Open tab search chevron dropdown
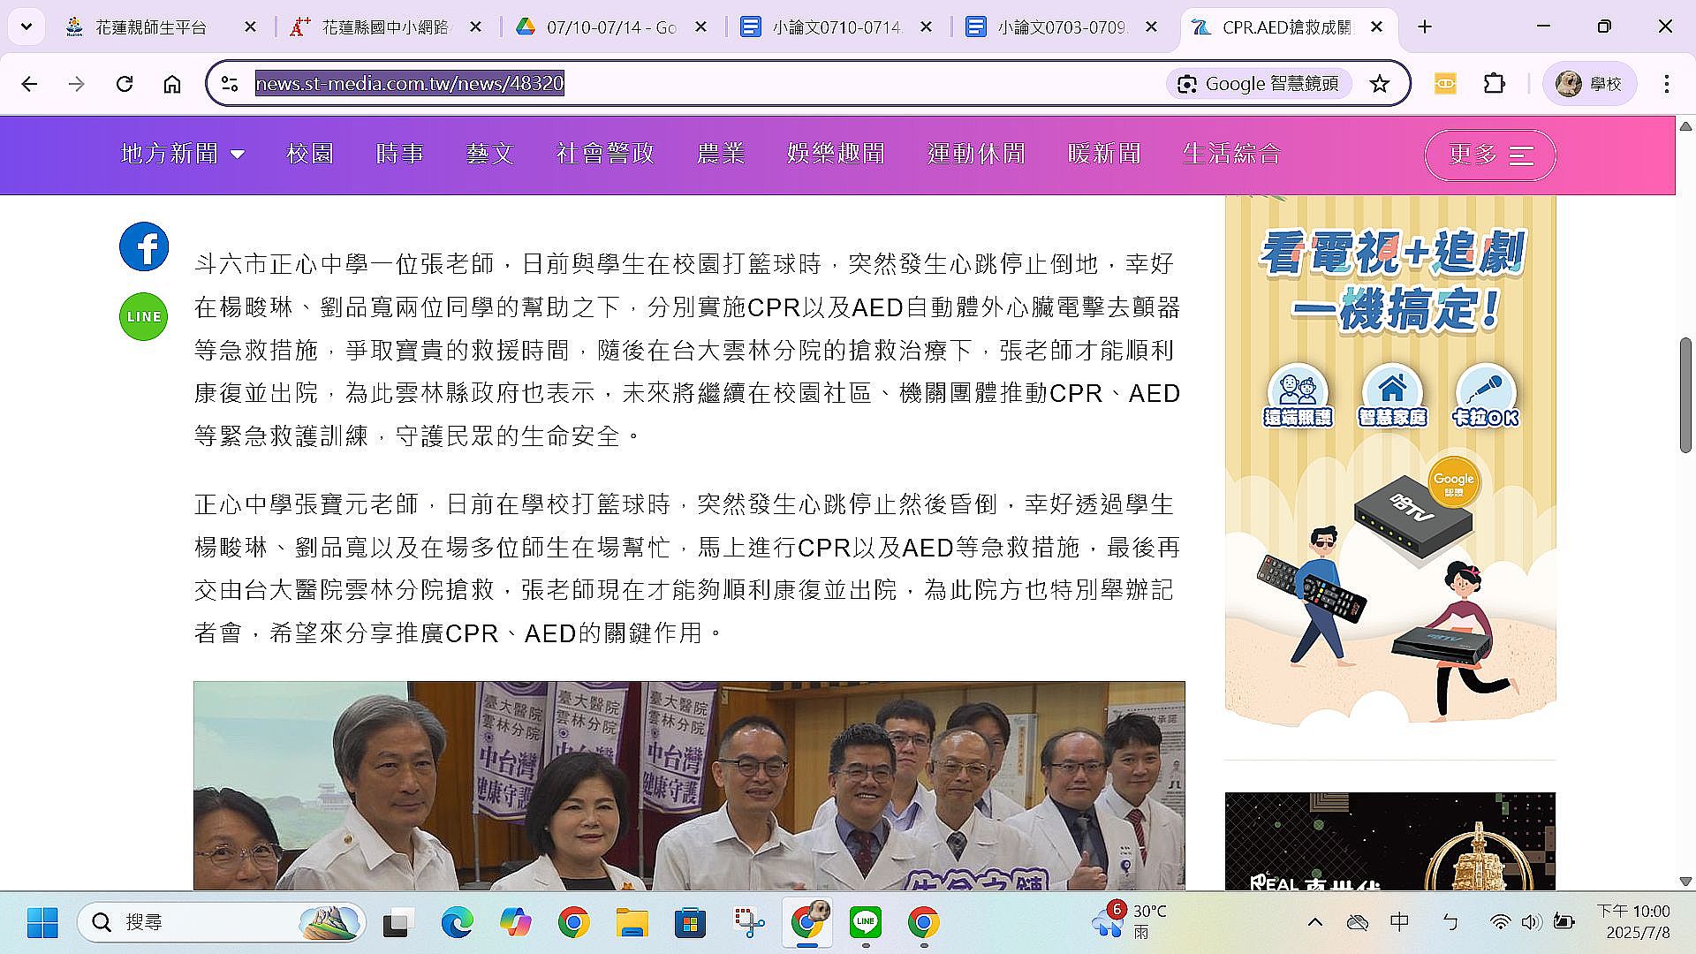1696x954 pixels. pyautogui.click(x=26, y=26)
